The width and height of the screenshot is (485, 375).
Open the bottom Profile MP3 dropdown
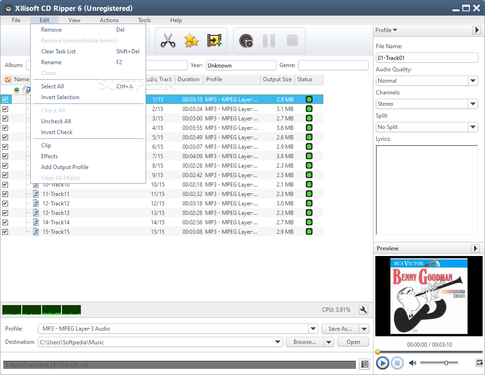click(313, 329)
